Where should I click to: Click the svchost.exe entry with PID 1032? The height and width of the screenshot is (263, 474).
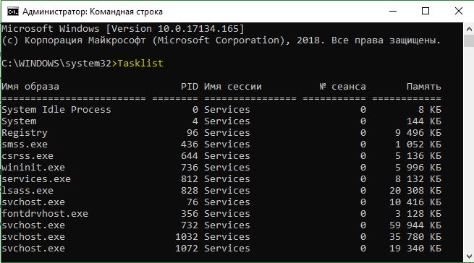click(33, 237)
